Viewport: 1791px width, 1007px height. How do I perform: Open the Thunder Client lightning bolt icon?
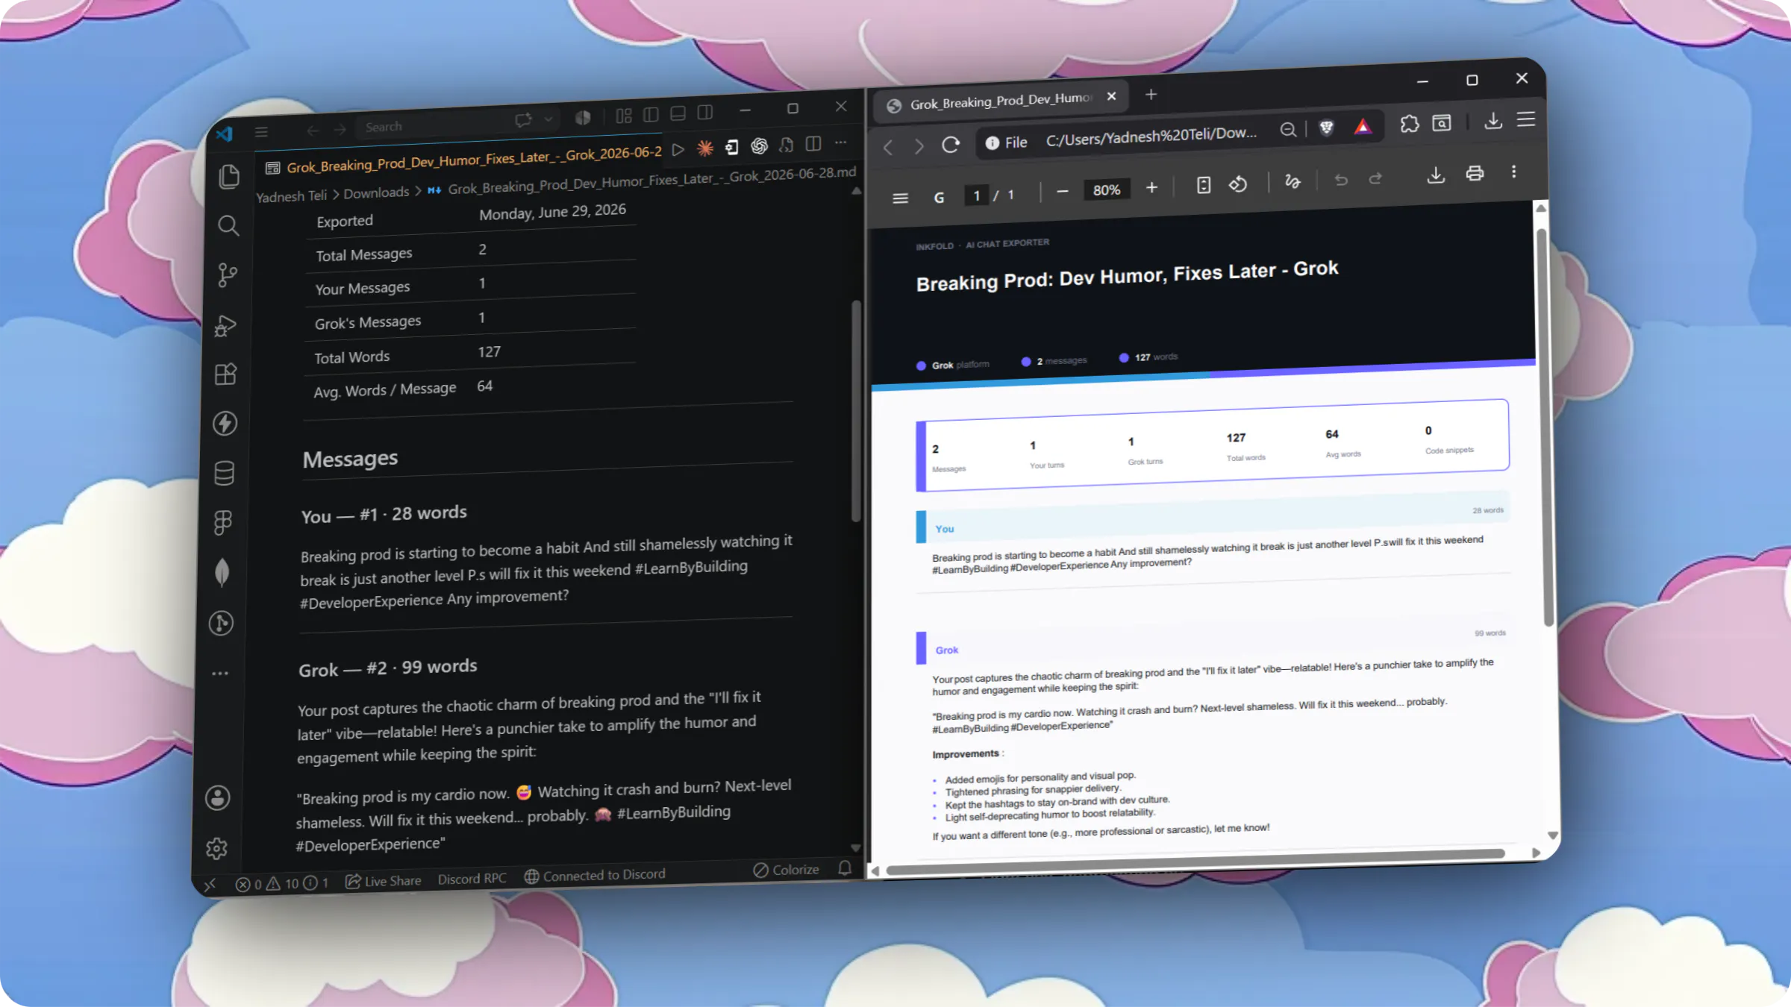[x=225, y=423]
